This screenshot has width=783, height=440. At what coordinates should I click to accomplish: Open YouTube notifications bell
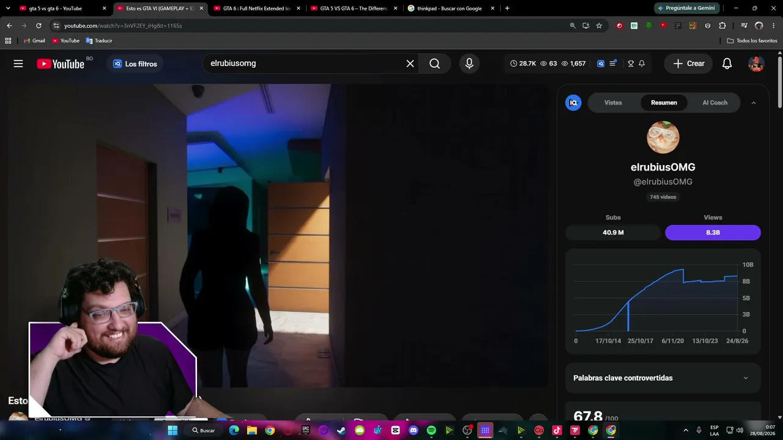727,64
